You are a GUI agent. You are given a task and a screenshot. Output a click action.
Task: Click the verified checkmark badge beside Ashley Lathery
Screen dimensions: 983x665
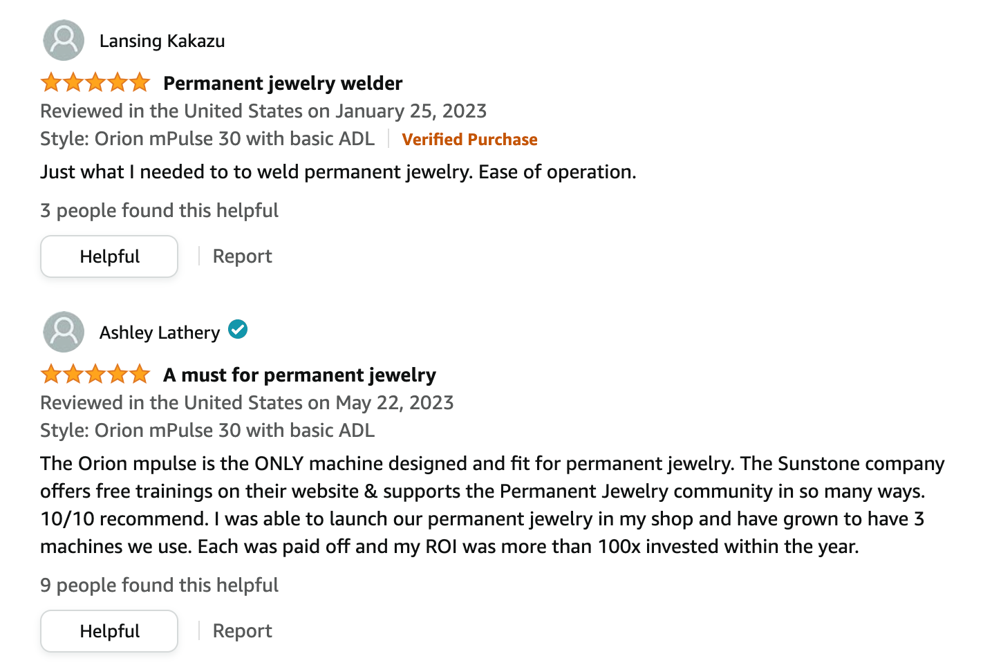click(238, 330)
